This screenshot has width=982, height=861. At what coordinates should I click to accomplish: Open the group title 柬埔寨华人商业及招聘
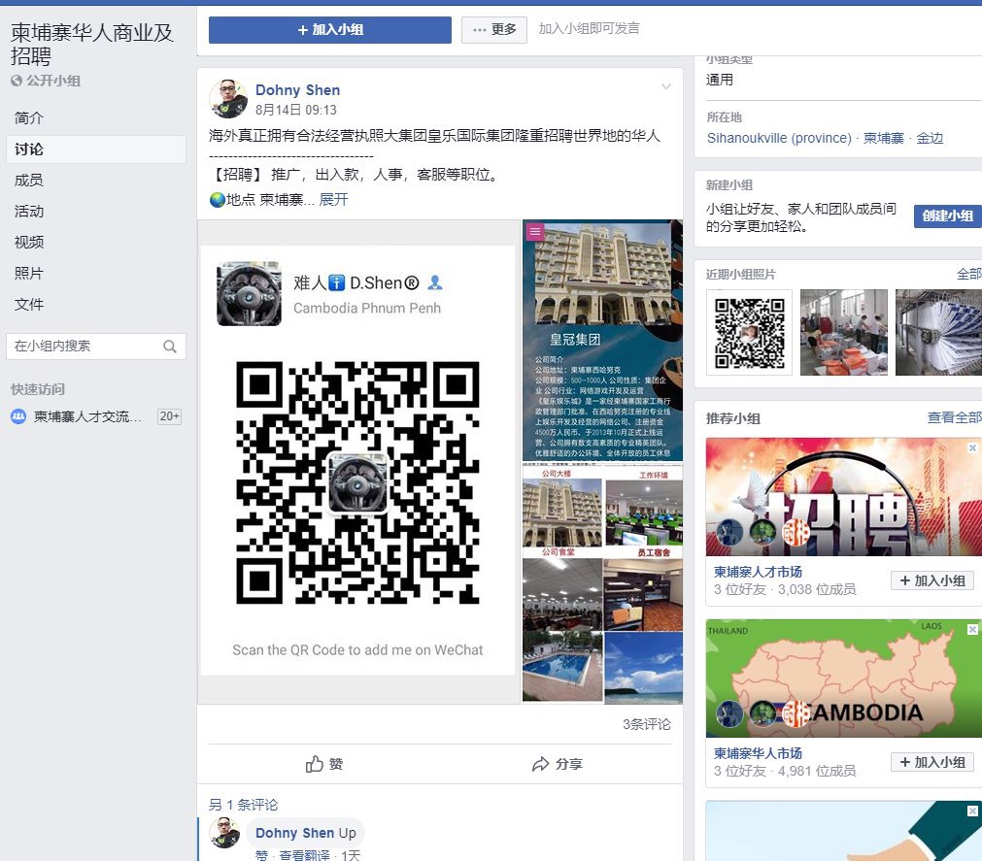(92, 45)
